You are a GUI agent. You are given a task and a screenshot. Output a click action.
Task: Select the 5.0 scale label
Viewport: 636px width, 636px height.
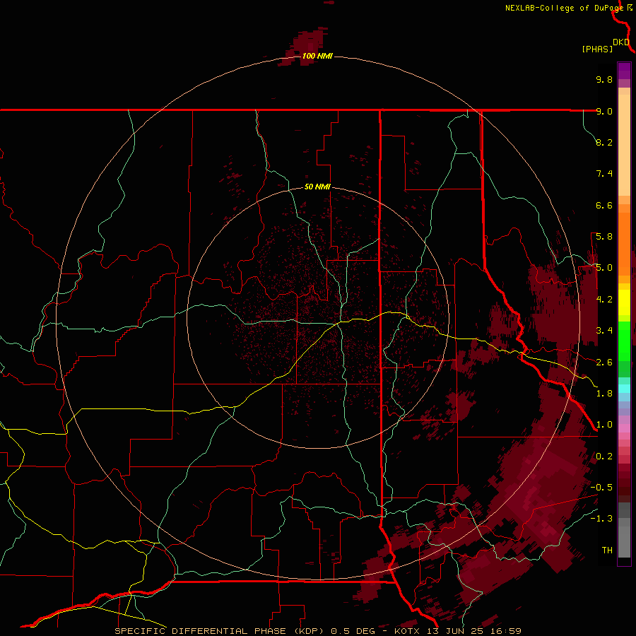pyautogui.click(x=604, y=268)
